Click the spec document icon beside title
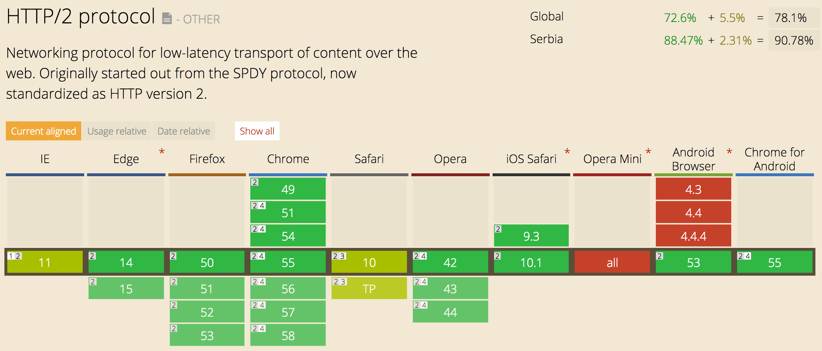 pyautogui.click(x=167, y=18)
